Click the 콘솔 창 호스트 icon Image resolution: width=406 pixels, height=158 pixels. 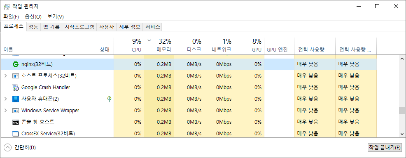click(16, 122)
